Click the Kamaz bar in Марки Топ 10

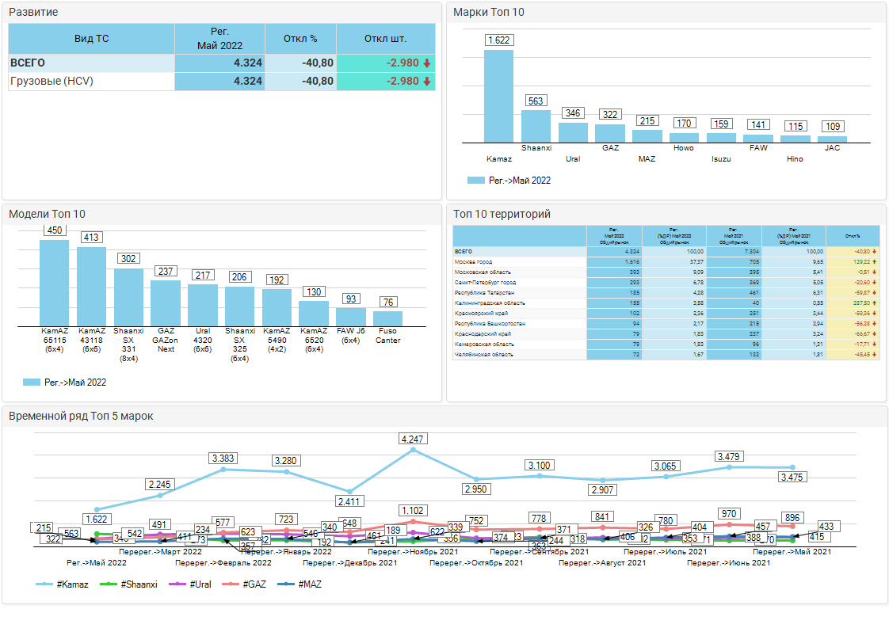(x=498, y=96)
